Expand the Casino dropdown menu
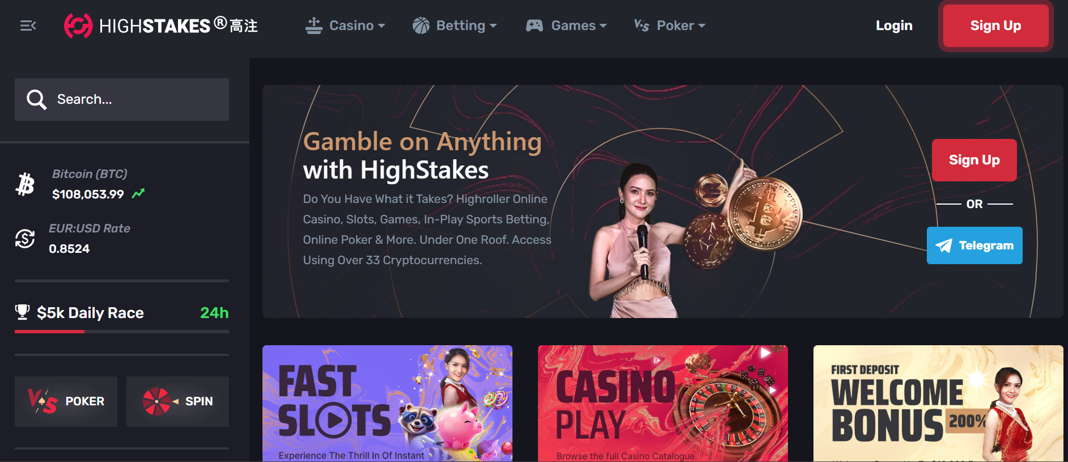 point(345,26)
